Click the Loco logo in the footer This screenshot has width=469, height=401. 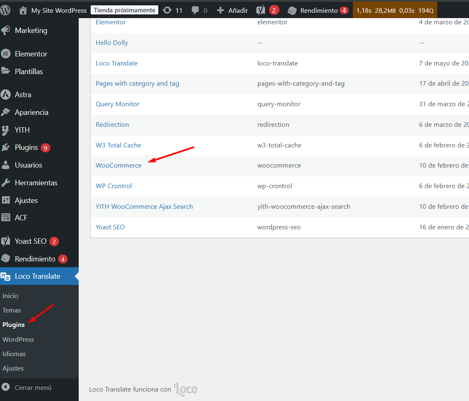(186, 389)
